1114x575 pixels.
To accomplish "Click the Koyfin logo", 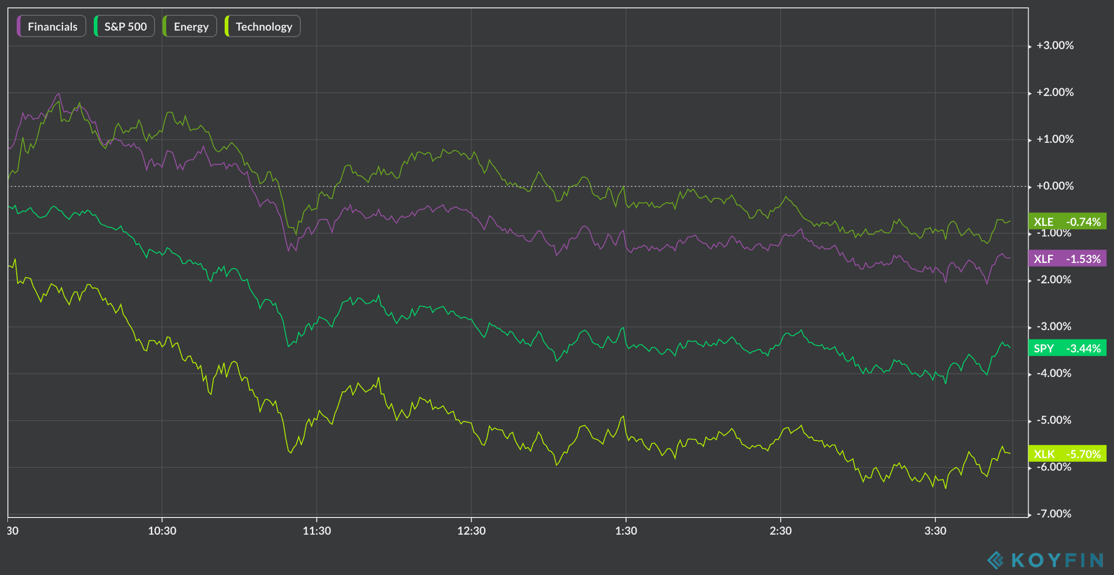I will (1045, 560).
